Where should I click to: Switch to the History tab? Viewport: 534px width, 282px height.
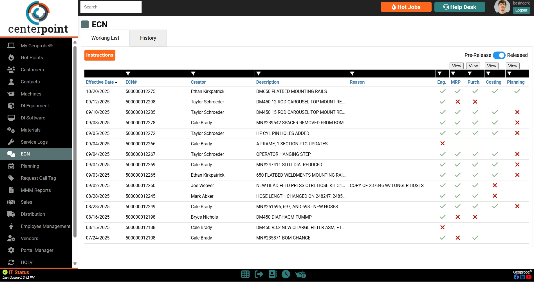148,38
